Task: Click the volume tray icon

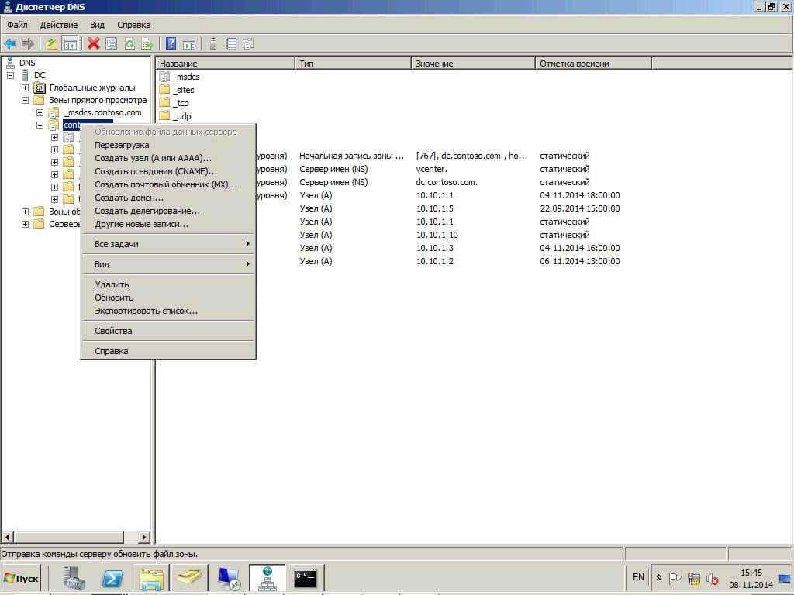Action: pos(713,578)
